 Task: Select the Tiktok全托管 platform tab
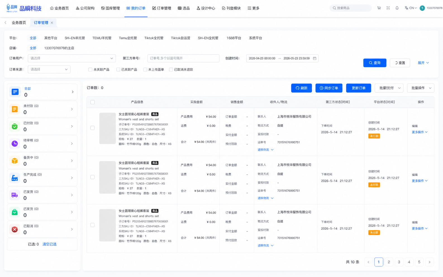(x=154, y=38)
